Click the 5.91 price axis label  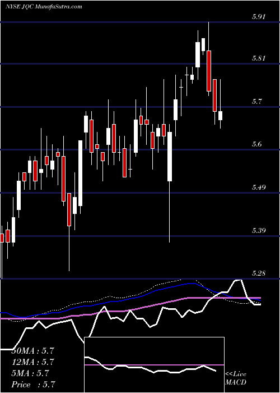pyautogui.click(x=258, y=17)
